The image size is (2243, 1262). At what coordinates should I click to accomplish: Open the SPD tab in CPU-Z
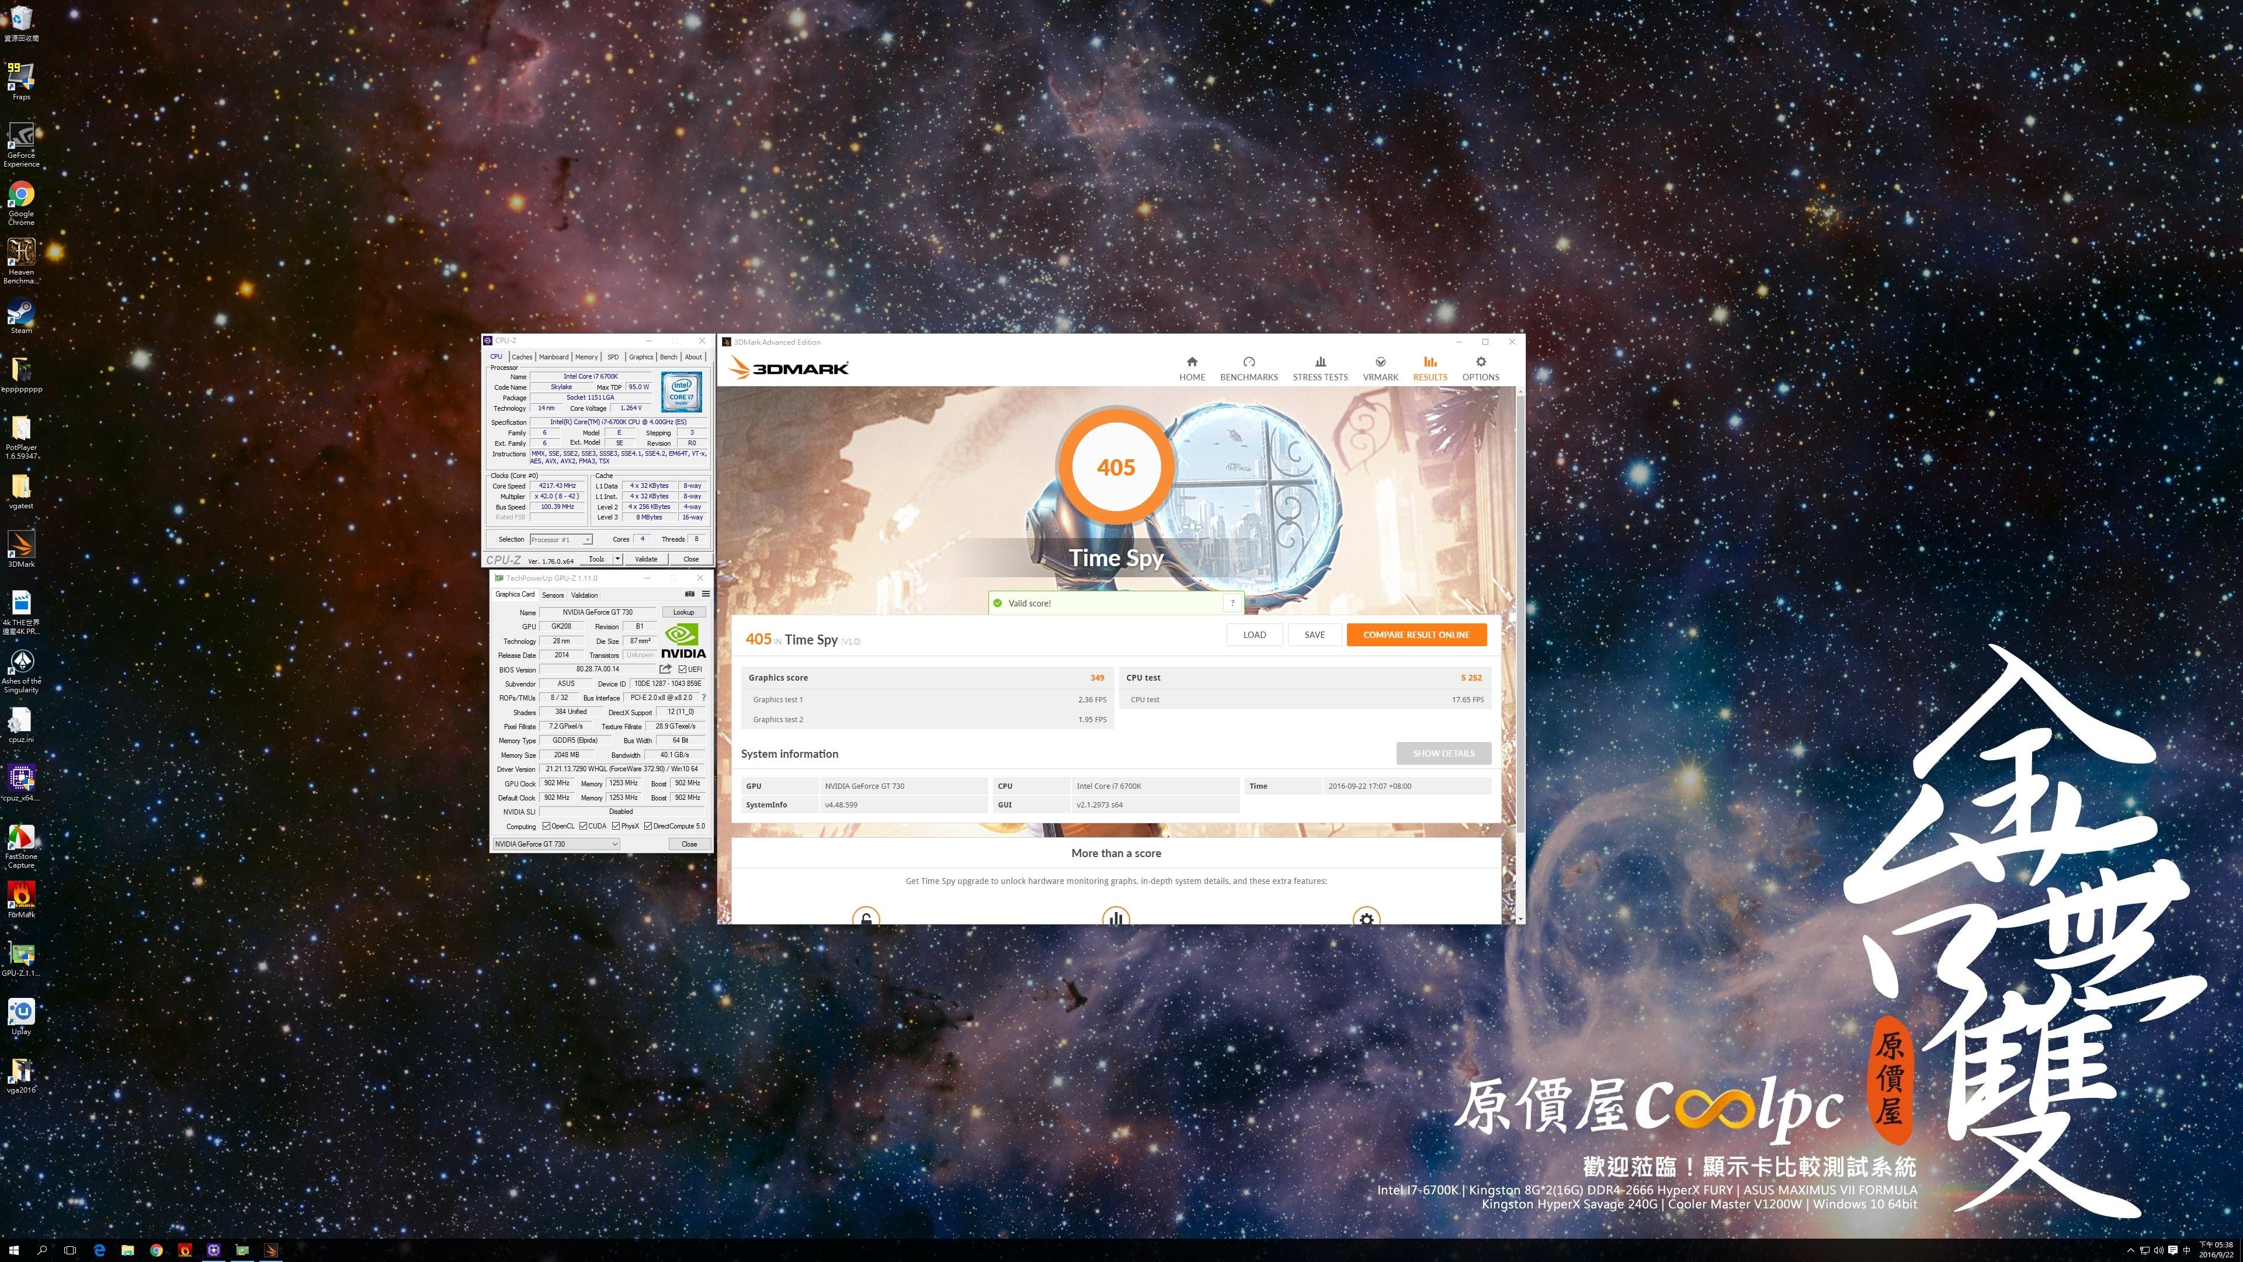click(x=613, y=356)
